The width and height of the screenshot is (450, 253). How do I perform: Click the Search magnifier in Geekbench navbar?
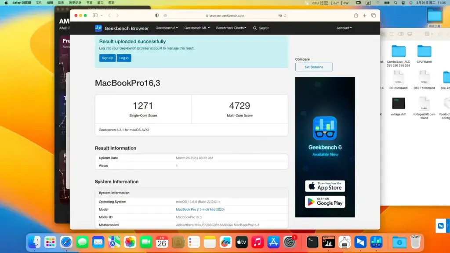tap(255, 28)
